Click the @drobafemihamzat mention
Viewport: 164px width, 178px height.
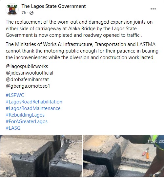tap(27, 79)
